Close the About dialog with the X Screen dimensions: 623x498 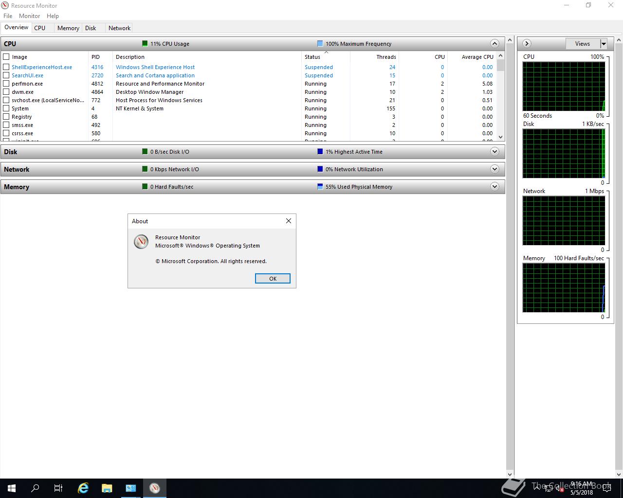pos(289,221)
